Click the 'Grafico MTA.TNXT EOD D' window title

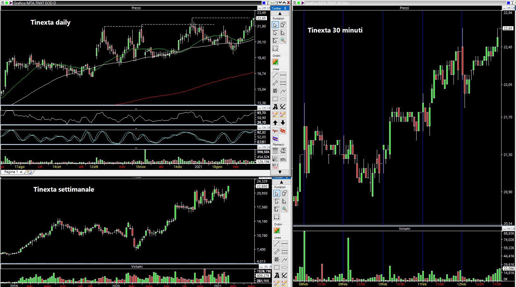tap(35, 3)
